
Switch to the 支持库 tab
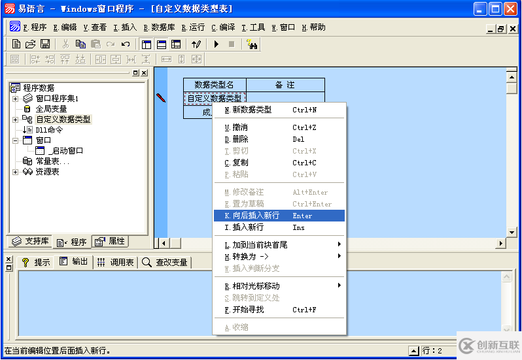(30, 241)
